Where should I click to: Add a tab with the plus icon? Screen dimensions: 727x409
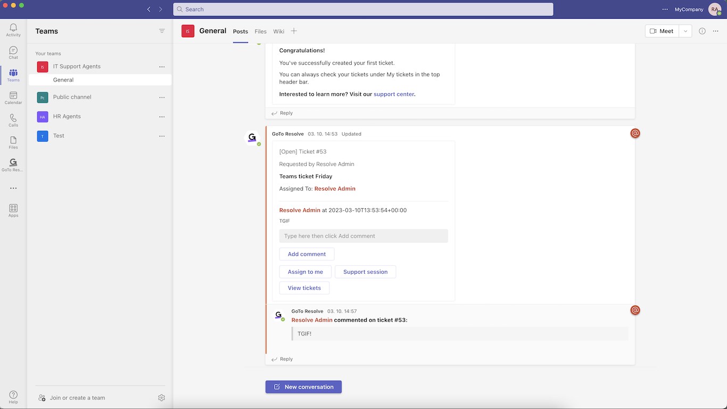[294, 31]
